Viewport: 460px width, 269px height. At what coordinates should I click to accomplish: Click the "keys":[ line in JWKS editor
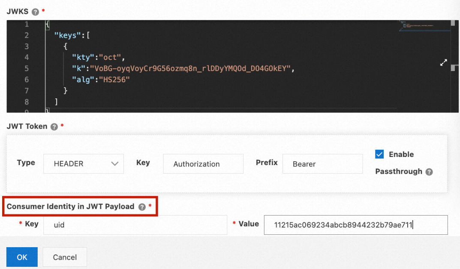[x=72, y=35]
